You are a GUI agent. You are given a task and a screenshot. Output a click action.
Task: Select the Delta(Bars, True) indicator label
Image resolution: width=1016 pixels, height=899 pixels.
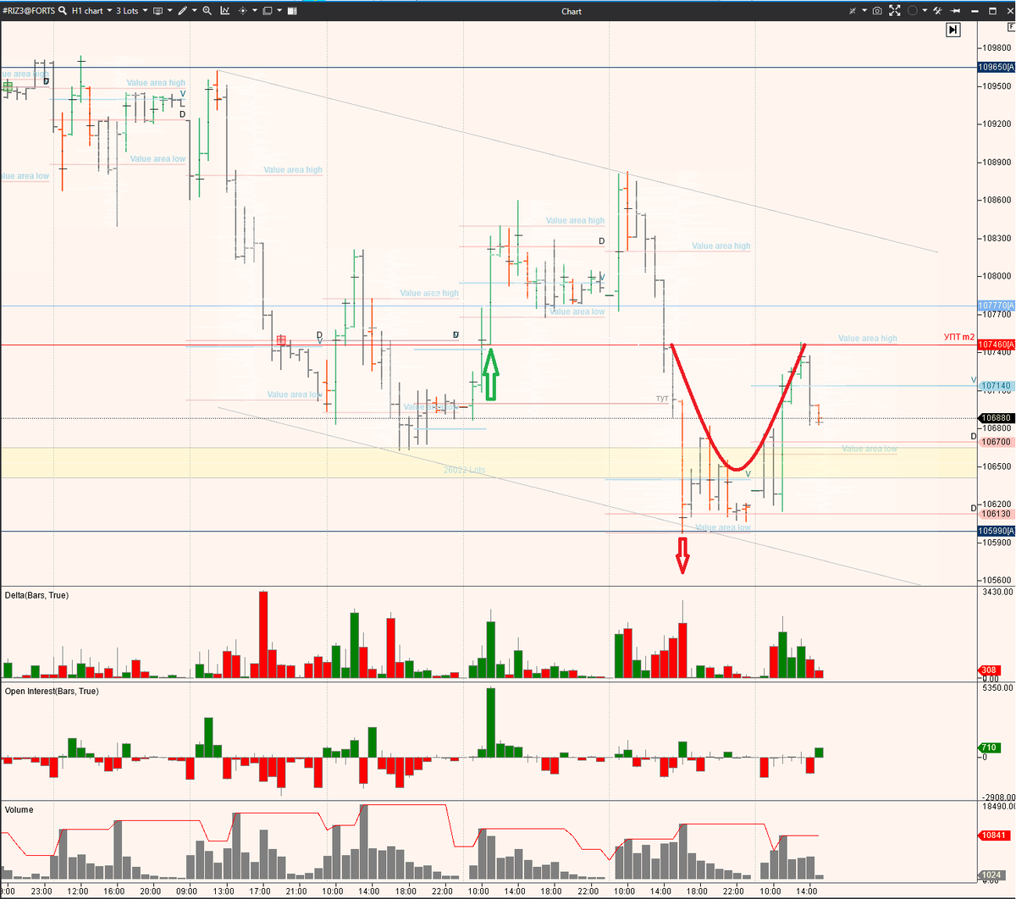pyautogui.click(x=36, y=595)
